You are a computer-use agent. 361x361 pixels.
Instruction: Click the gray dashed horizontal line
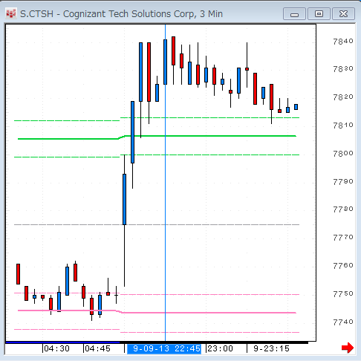[157, 224]
